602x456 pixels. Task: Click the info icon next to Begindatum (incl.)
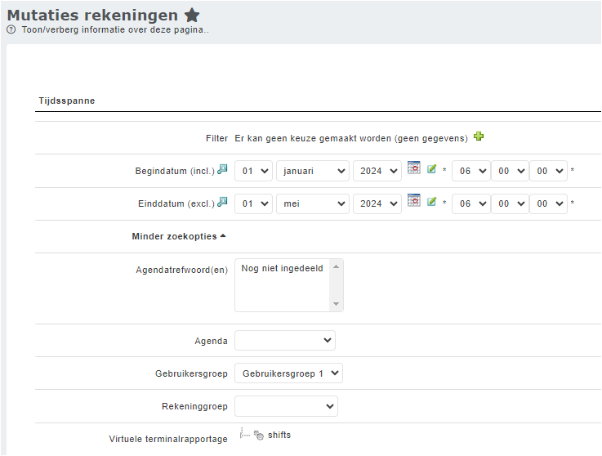[222, 169]
